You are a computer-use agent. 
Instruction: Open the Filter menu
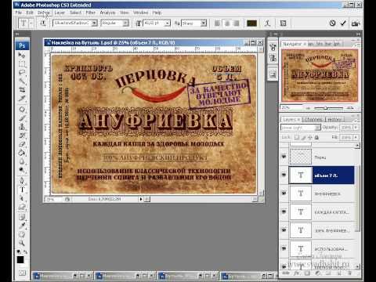(91, 13)
